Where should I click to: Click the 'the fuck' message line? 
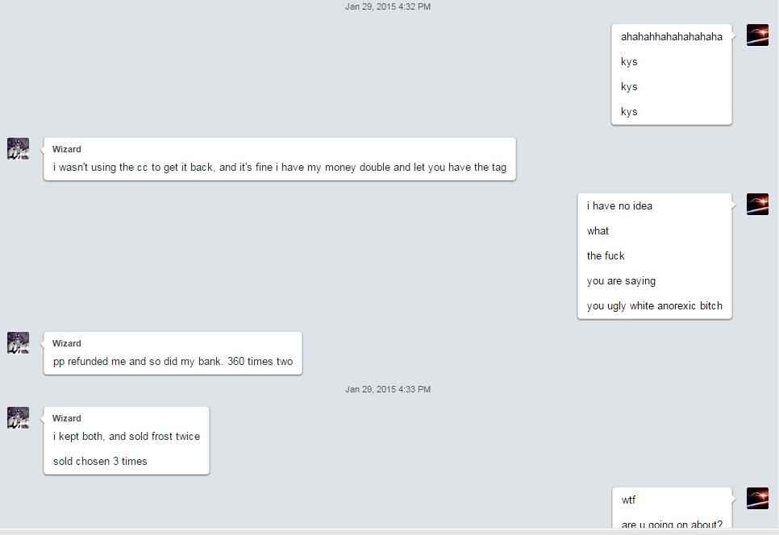(606, 255)
